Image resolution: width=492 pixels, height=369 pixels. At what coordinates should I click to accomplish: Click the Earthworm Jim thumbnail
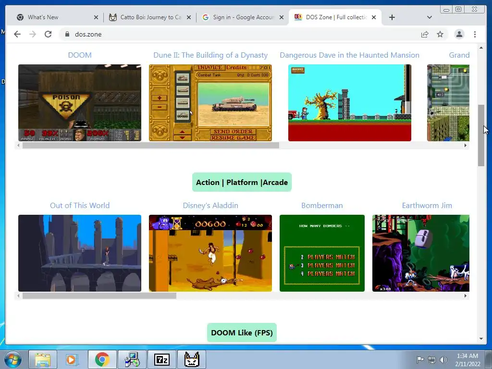[x=421, y=253]
